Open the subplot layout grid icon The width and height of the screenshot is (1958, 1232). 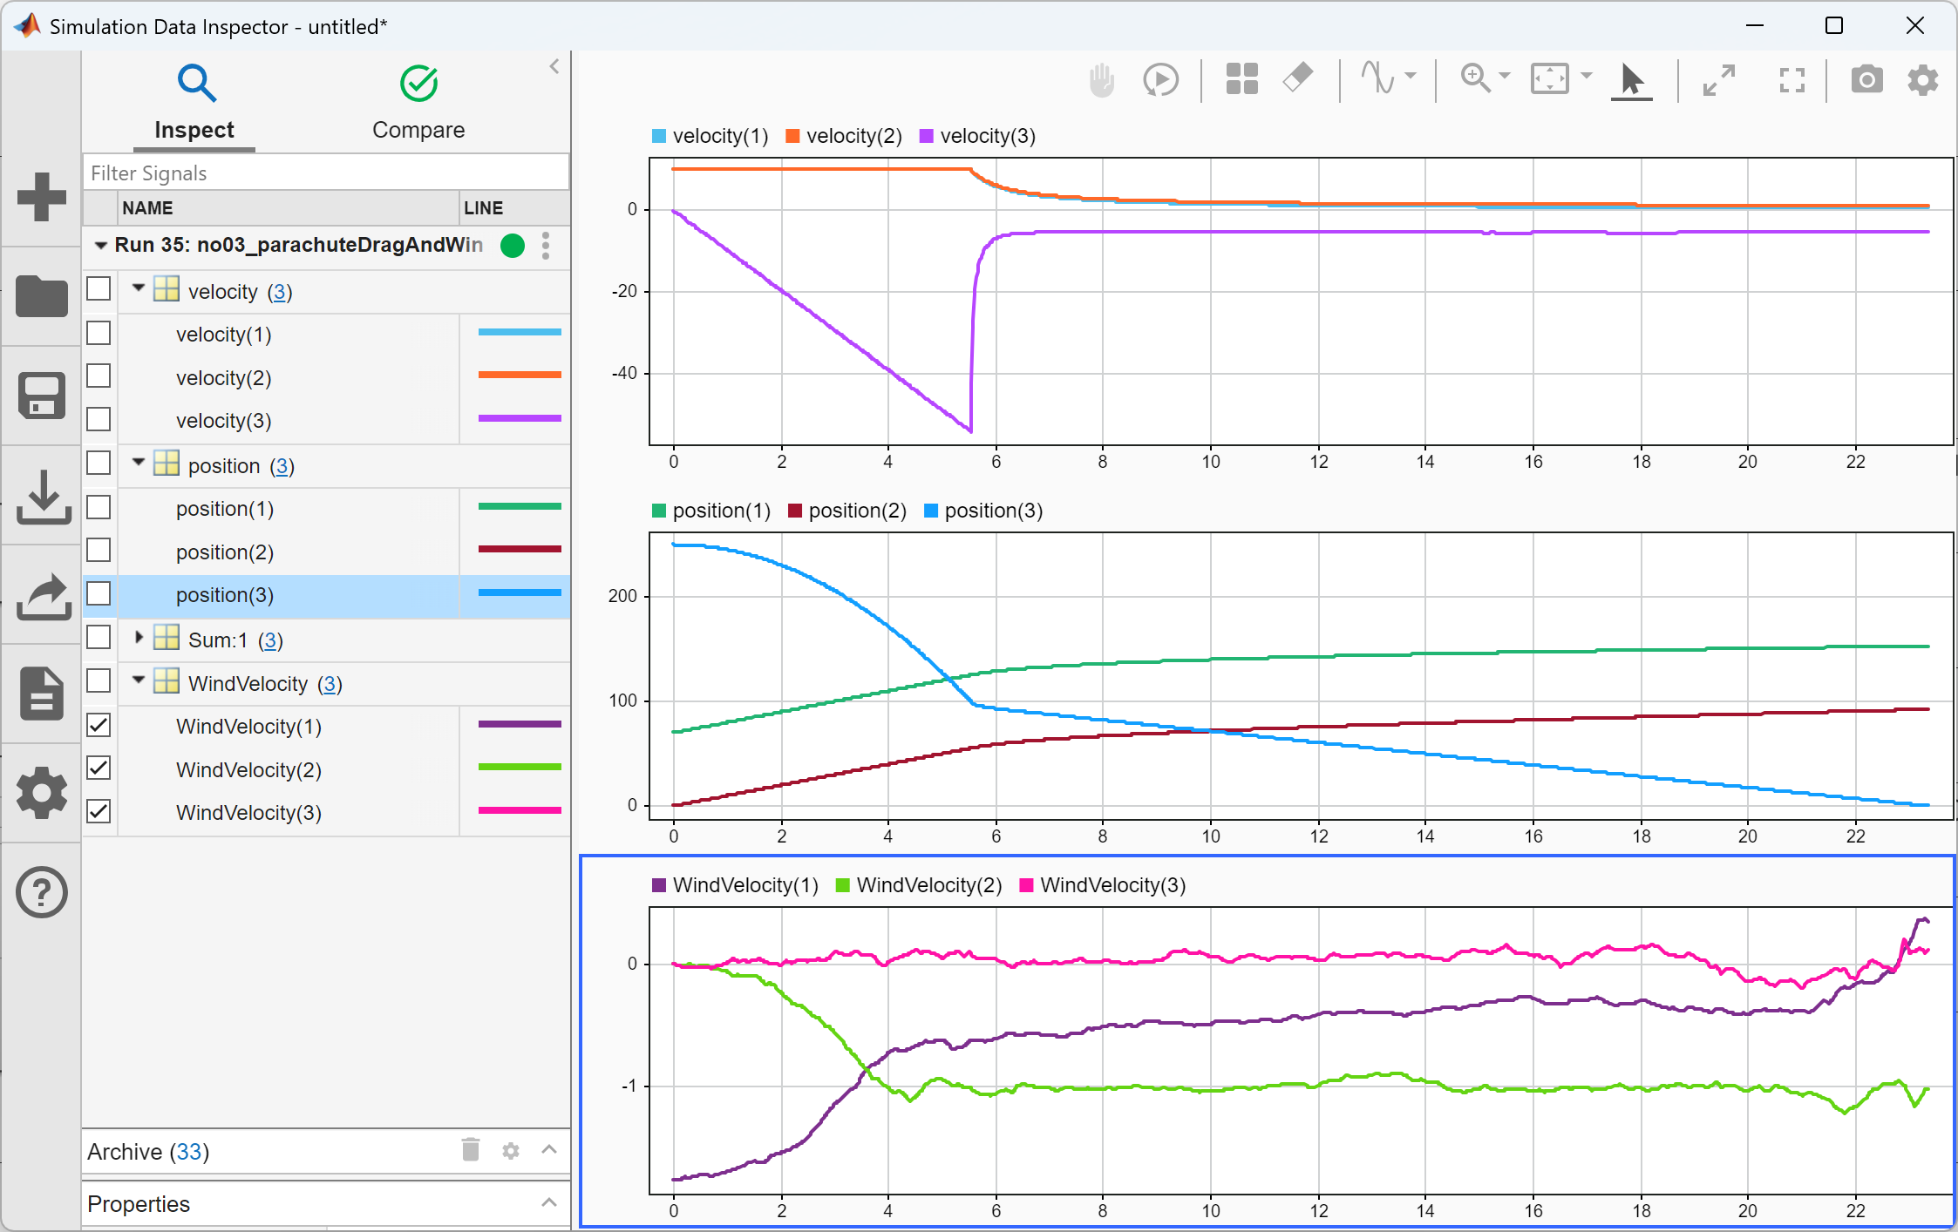1241,79
